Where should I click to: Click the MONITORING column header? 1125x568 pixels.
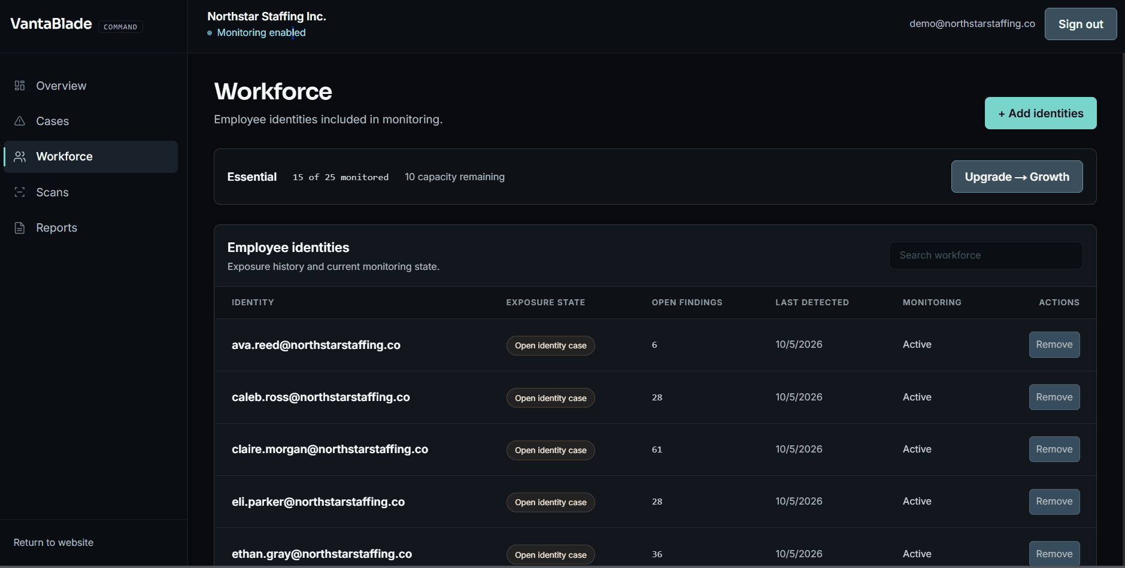pos(932,302)
